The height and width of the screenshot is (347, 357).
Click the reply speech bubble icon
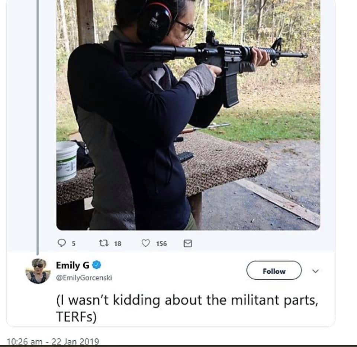click(61, 243)
